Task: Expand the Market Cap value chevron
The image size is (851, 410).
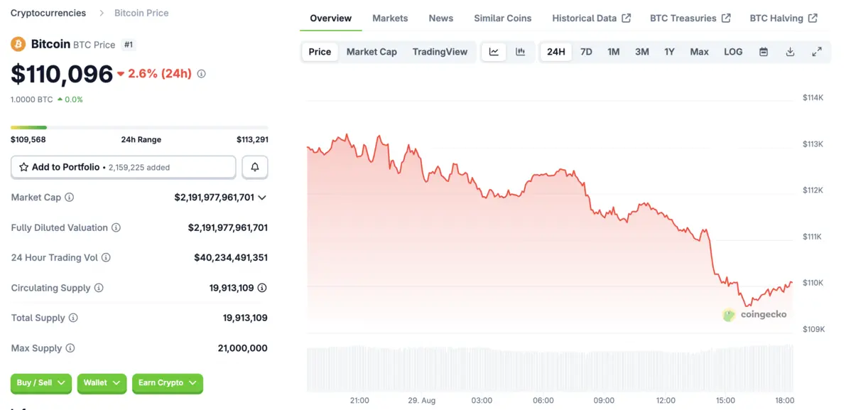Action: (262, 198)
